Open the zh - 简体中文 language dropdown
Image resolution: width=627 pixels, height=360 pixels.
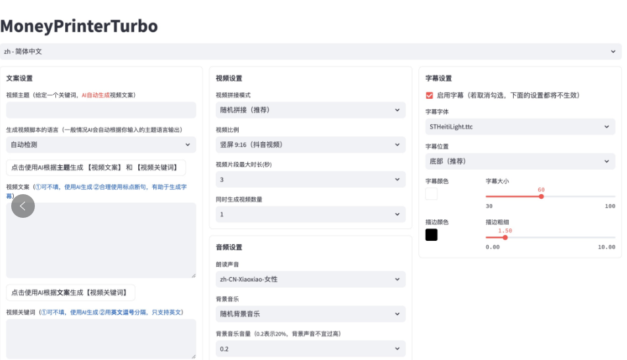[x=311, y=51]
